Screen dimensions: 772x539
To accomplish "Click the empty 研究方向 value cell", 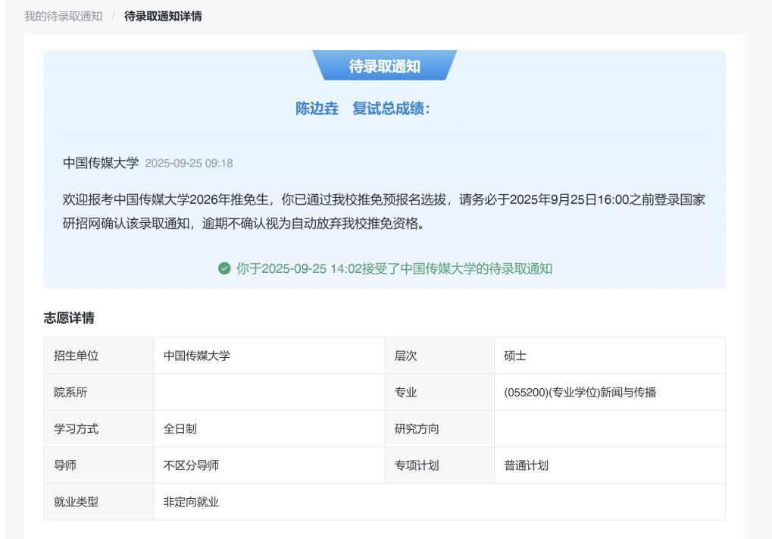I will pos(609,428).
